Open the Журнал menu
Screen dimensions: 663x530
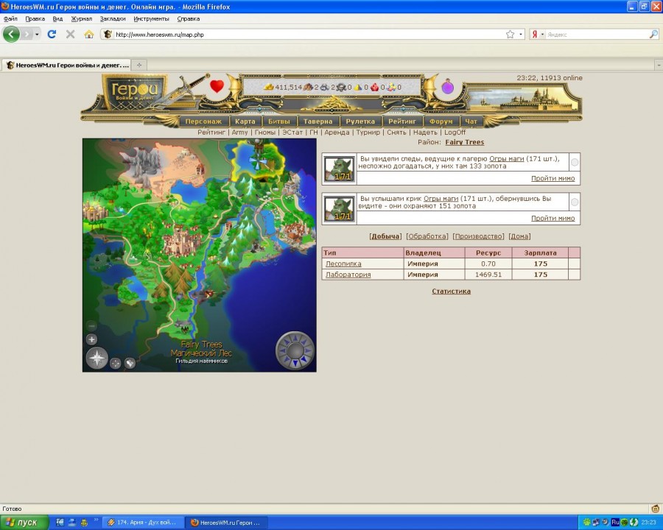pos(82,18)
